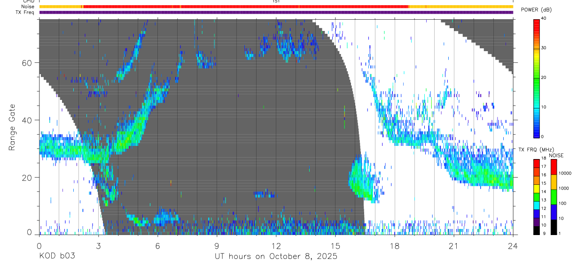The width and height of the screenshot is (577, 266).
Task: Click UT hours axis tick 9
Action: 217,246
